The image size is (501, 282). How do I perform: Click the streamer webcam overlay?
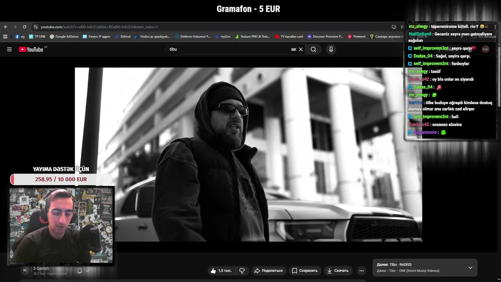coord(61,225)
